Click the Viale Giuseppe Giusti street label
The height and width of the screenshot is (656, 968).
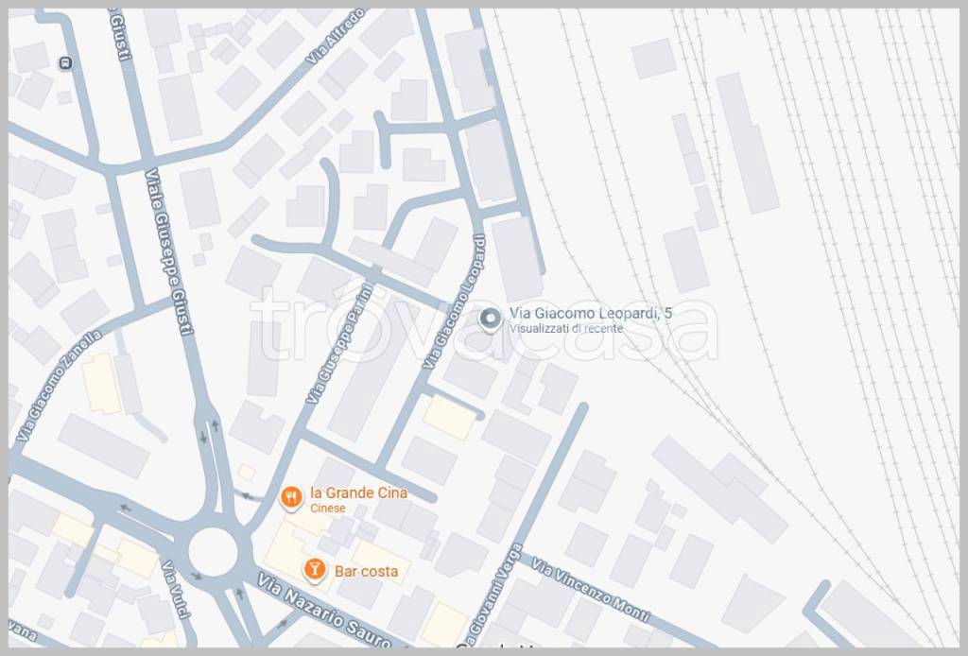click(169, 250)
